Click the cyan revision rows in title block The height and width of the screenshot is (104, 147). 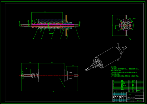click(x=120, y=94)
